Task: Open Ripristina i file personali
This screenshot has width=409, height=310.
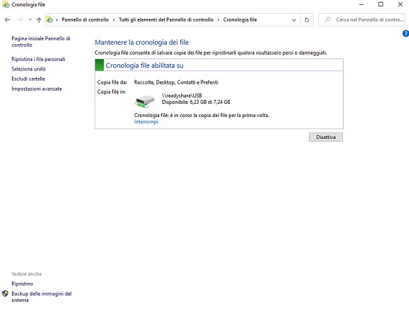Action: coord(38,59)
